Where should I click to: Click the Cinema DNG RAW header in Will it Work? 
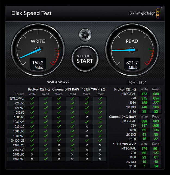(x=66, y=89)
